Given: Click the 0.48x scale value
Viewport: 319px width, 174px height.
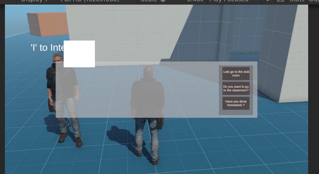Looking at the screenshot, I should 195,1.
